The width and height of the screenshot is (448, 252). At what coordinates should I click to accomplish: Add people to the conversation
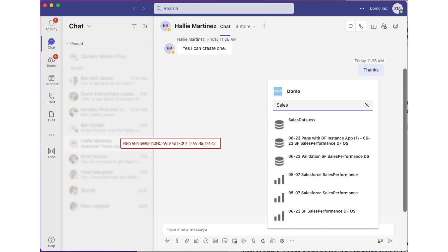pos(384,26)
